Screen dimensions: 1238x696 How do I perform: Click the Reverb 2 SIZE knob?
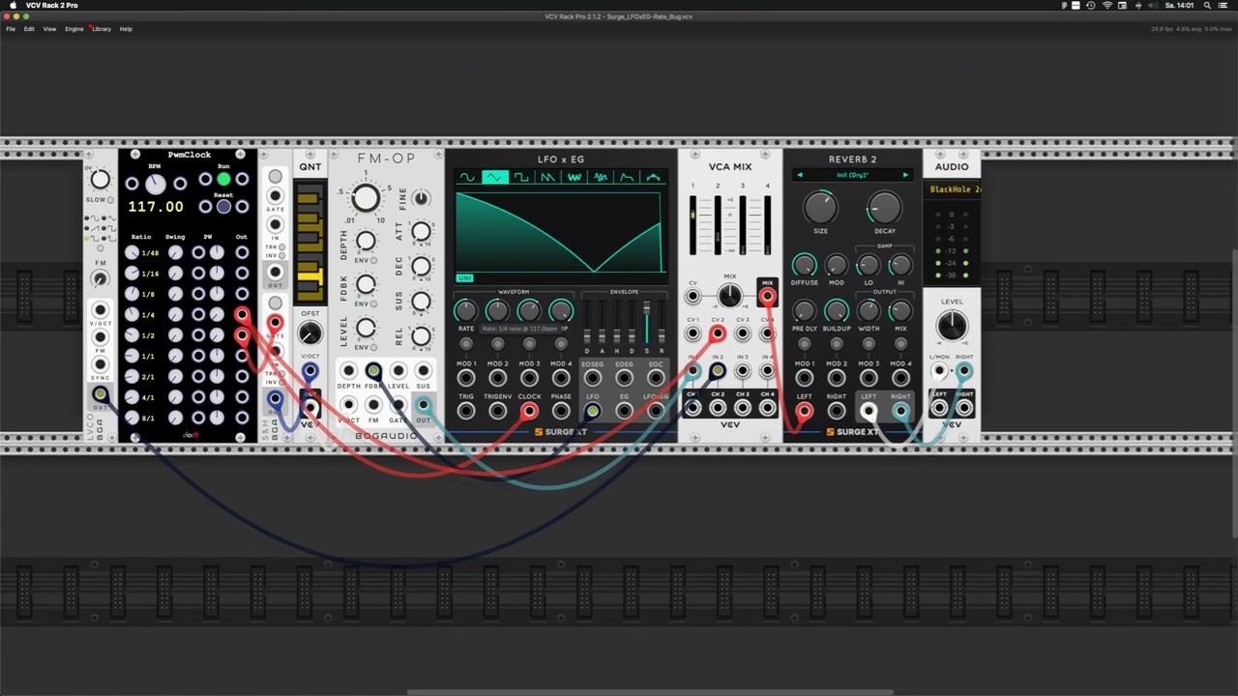820,207
